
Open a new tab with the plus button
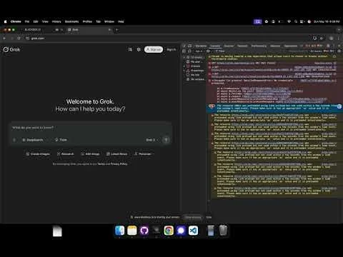(x=117, y=30)
